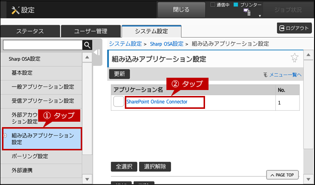The height and width of the screenshot is (185, 315).
Task: Select 組み込みアプリケーション設定 in sidebar
Action: click(42, 139)
